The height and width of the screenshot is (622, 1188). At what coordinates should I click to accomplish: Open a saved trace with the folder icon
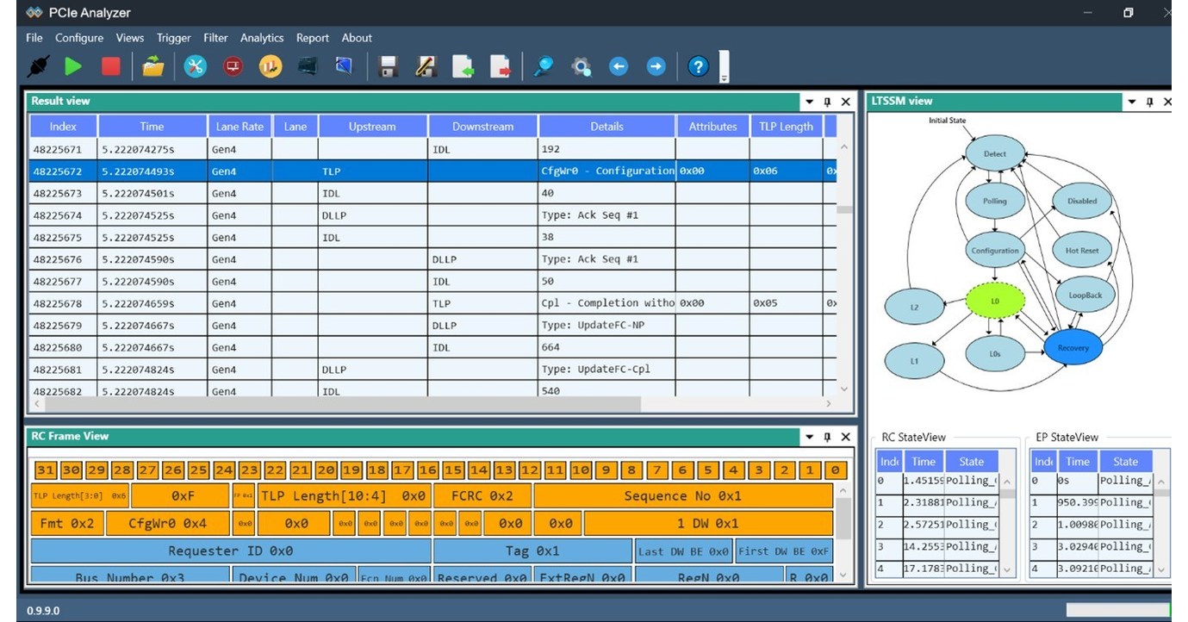pyautogui.click(x=153, y=65)
